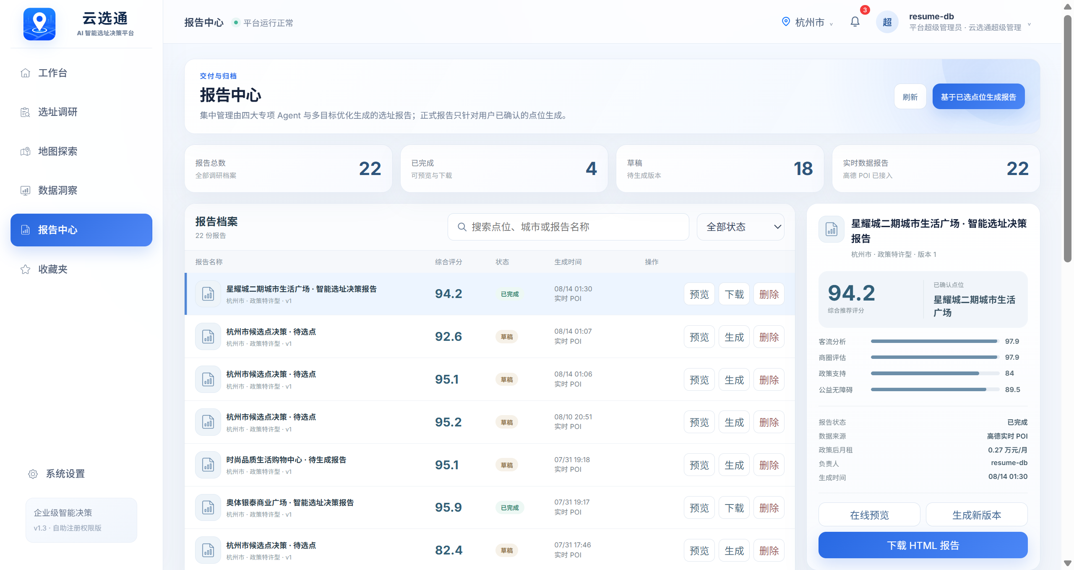Click 预览 in the 08/14 01:06 row
Viewport: 1074px width, 570px height.
(x=699, y=380)
